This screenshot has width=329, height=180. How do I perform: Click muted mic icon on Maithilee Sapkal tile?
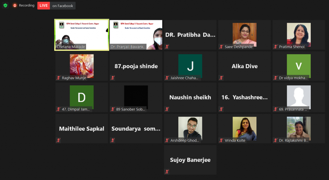tap(58, 141)
